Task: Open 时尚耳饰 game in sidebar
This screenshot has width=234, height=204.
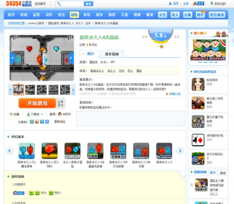Action: coord(198,84)
